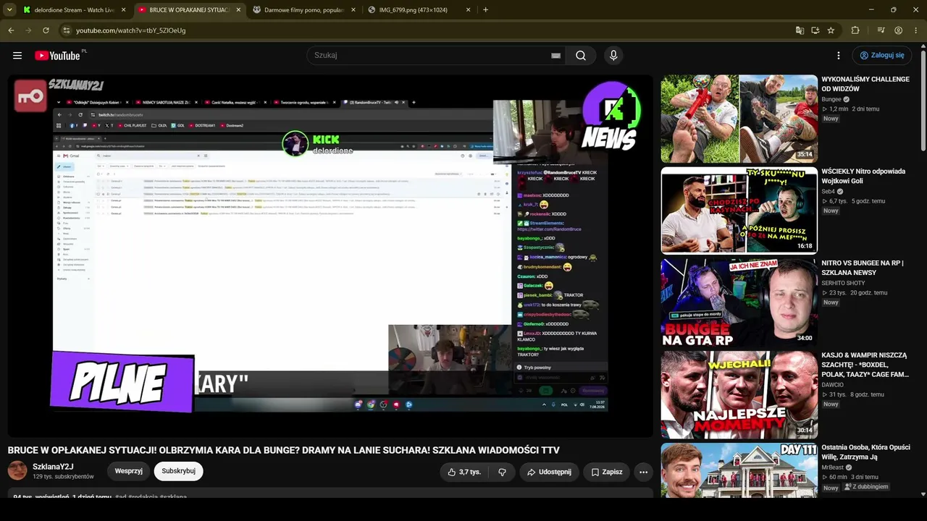The height and width of the screenshot is (521, 927).
Task: Go to the YouTube home logo
Action: 57,56
